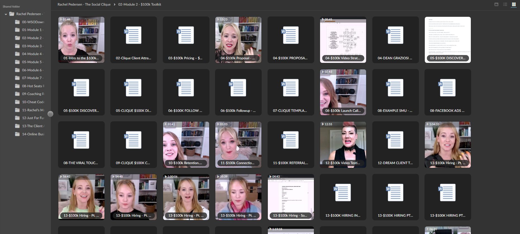Play the 56:42 $100k Hiring video

click(81, 197)
